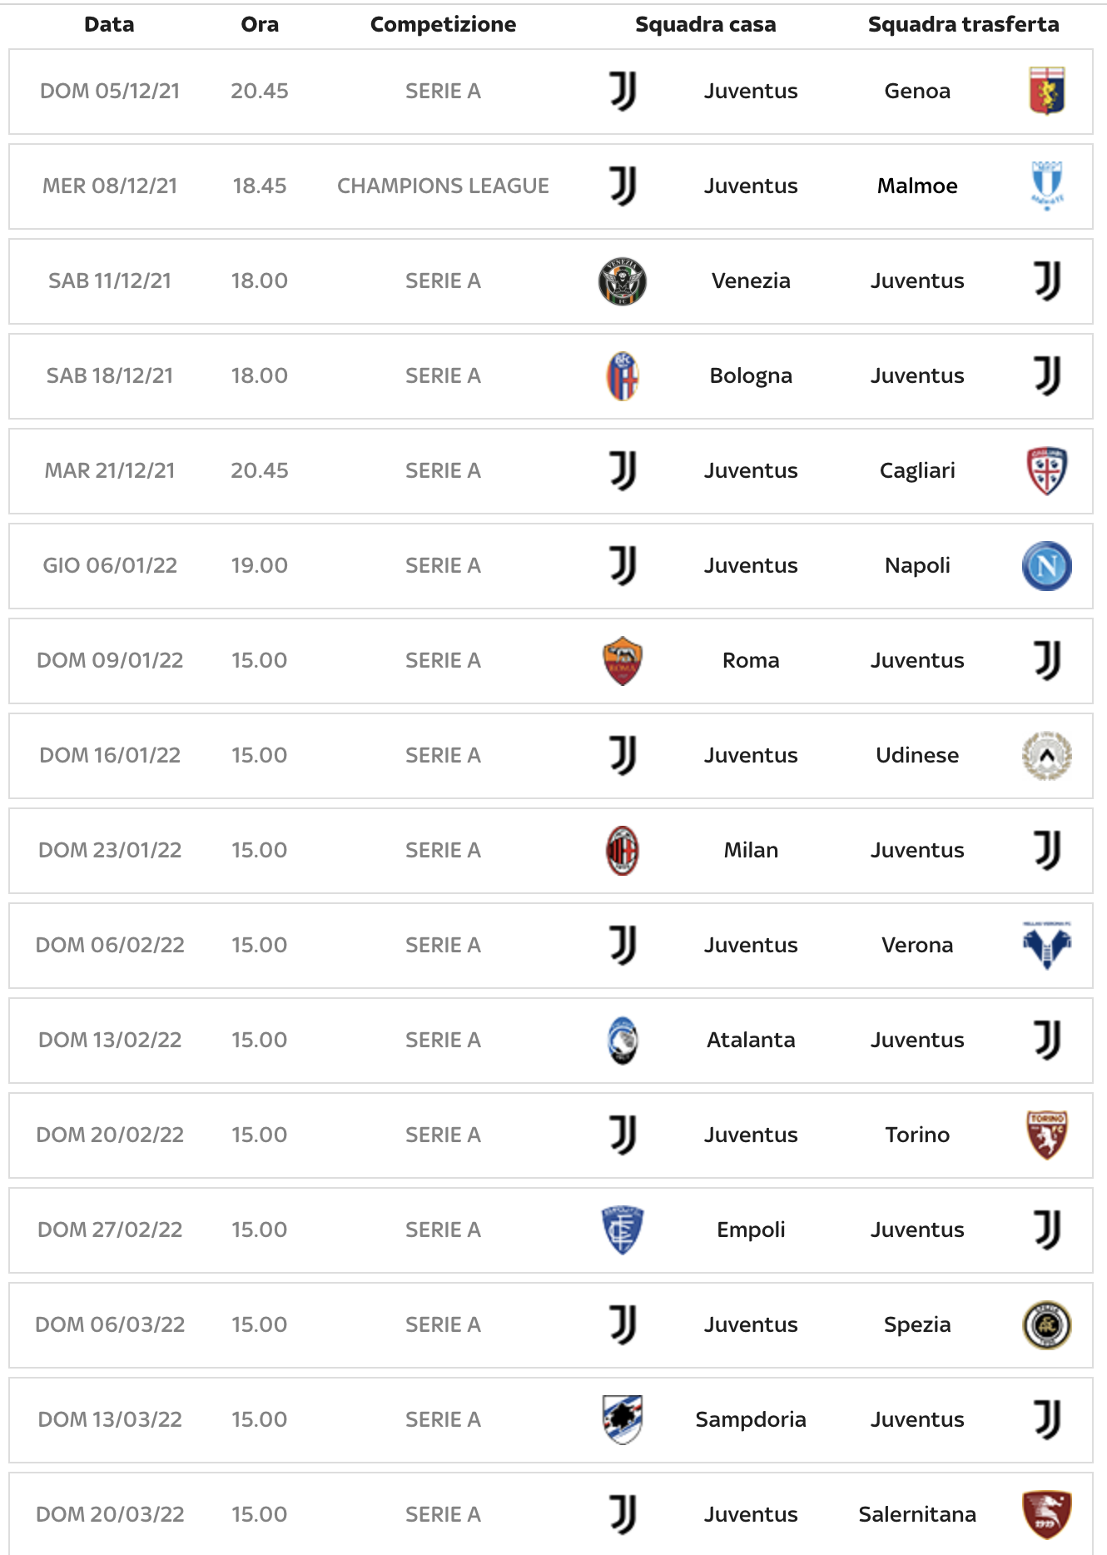Screen dimensions: 1107x1555
Task: Select the Bologna club badge
Action: [623, 376]
